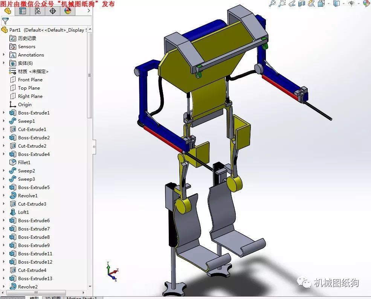This screenshot has height=299, width=371.
Task: Click the Edit Appearance color-ball icon
Action: click(366, 3)
